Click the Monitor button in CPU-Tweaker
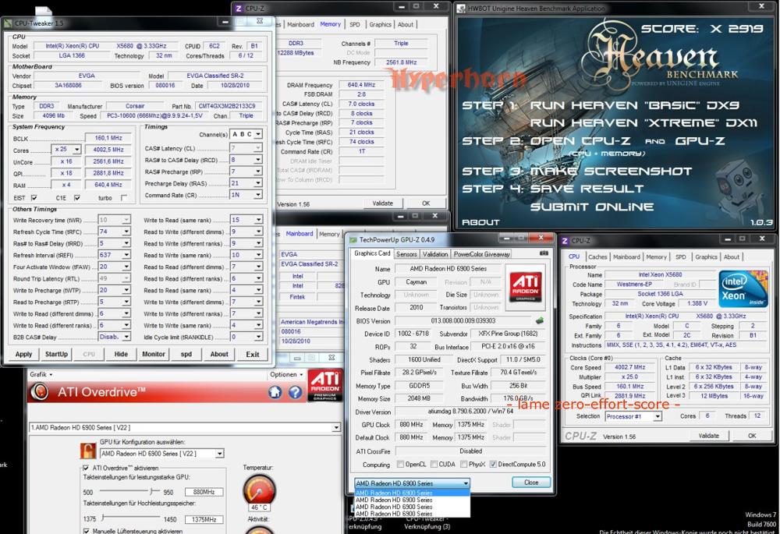The height and width of the screenshot is (534, 780). 153,355
